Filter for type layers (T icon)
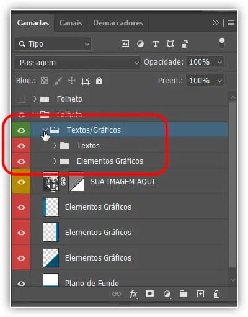 (156, 44)
